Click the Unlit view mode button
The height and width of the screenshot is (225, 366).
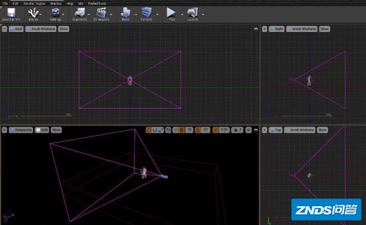[x=42, y=130]
